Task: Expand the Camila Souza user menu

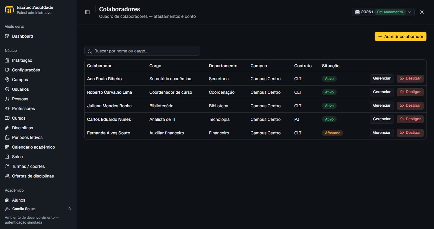Action: pos(39,209)
